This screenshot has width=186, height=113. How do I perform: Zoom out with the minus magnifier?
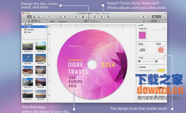pyautogui.click(x=60, y=17)
